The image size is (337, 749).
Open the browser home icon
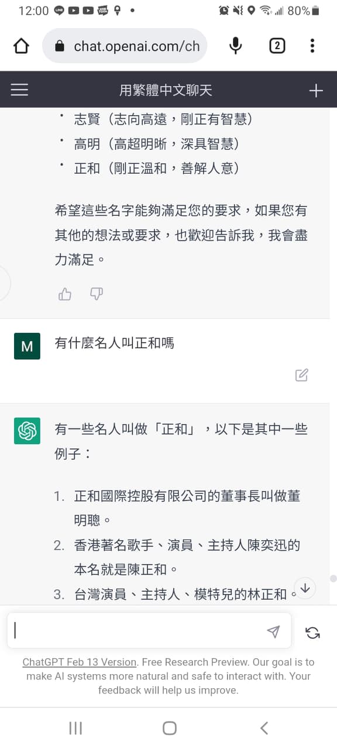tap(21, 46)
